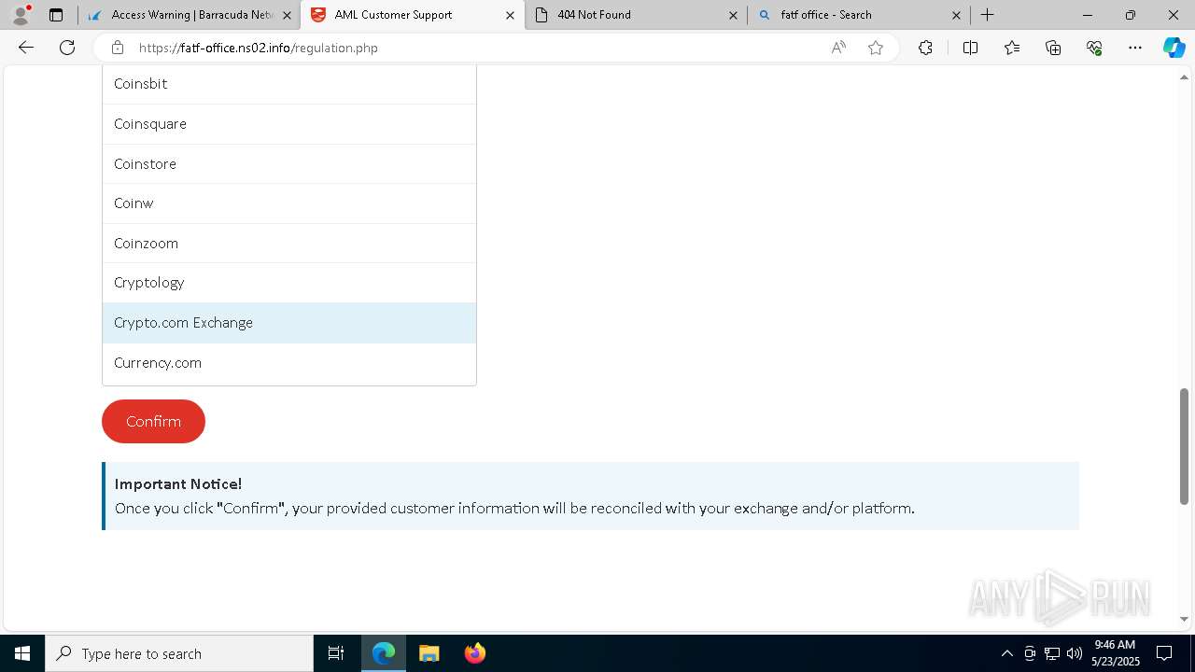Viewport: 1195px width, 672px height.
Task: Select Coinw from the exchange list
Action: click(289, 203)
